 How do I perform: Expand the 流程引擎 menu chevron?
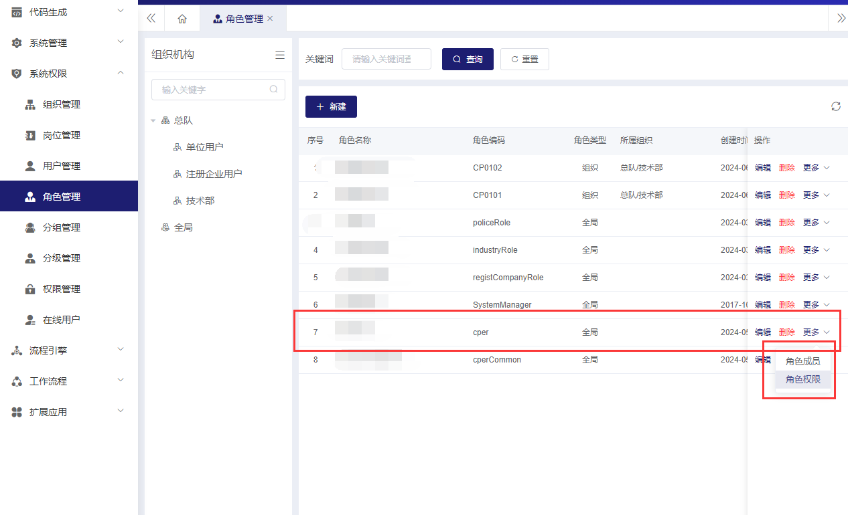121,350
